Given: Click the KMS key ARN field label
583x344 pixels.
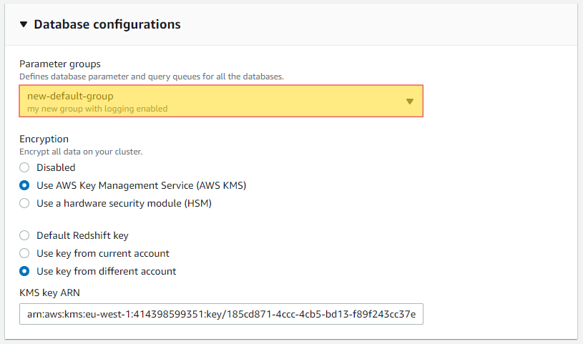Looking at the screenshot, I should click(49, 293).
